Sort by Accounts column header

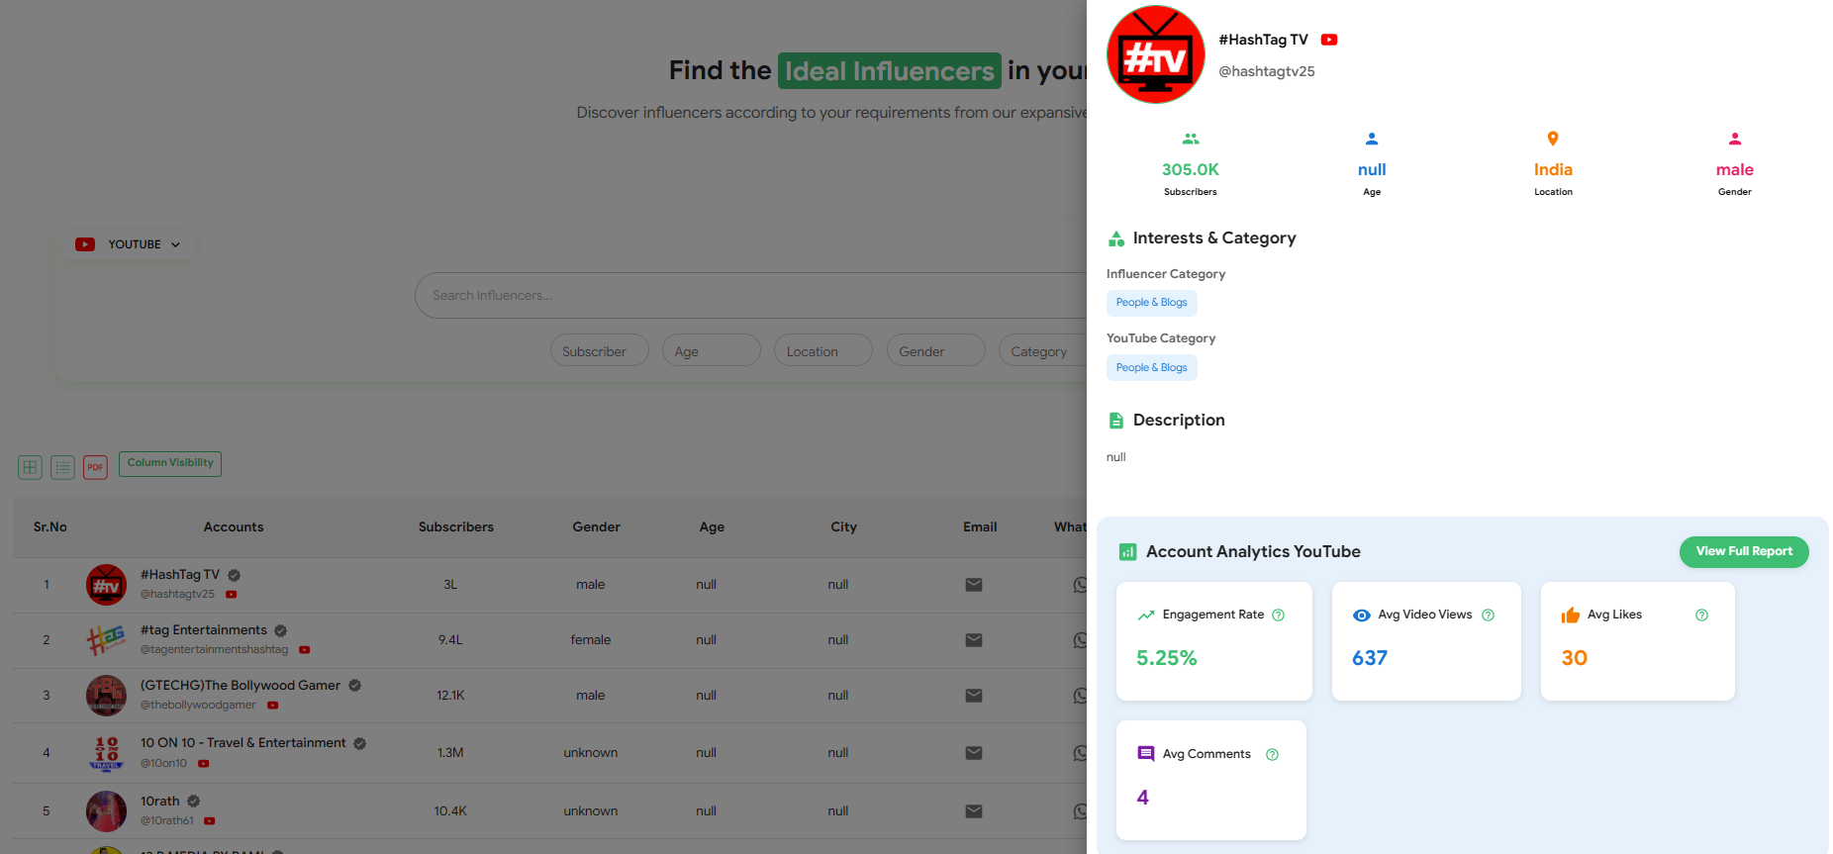click(x=234, y=527)
